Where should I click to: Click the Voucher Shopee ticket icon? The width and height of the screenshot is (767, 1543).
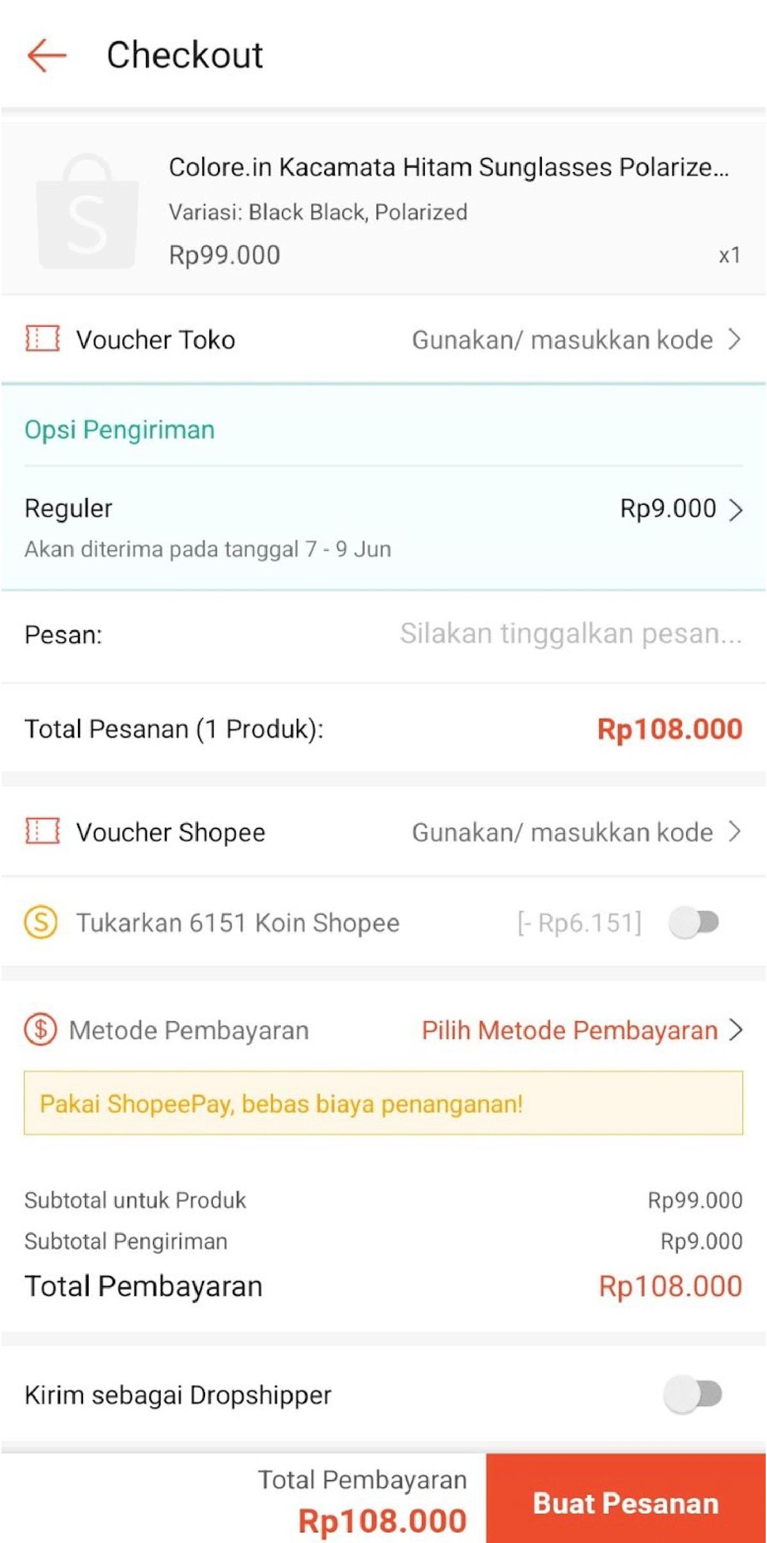click(42, 832)
